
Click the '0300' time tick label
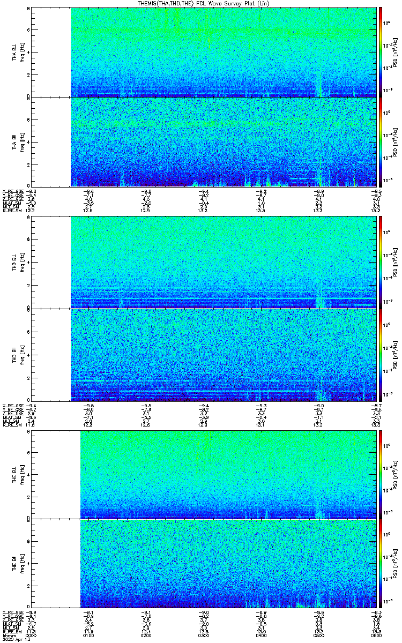[204, 635]
